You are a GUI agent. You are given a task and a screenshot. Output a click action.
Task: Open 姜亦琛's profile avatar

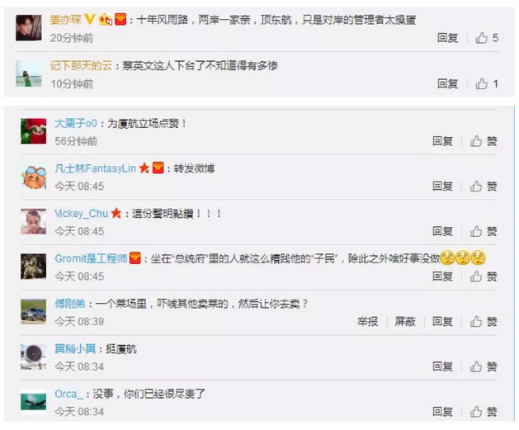(x=29, y=27)
